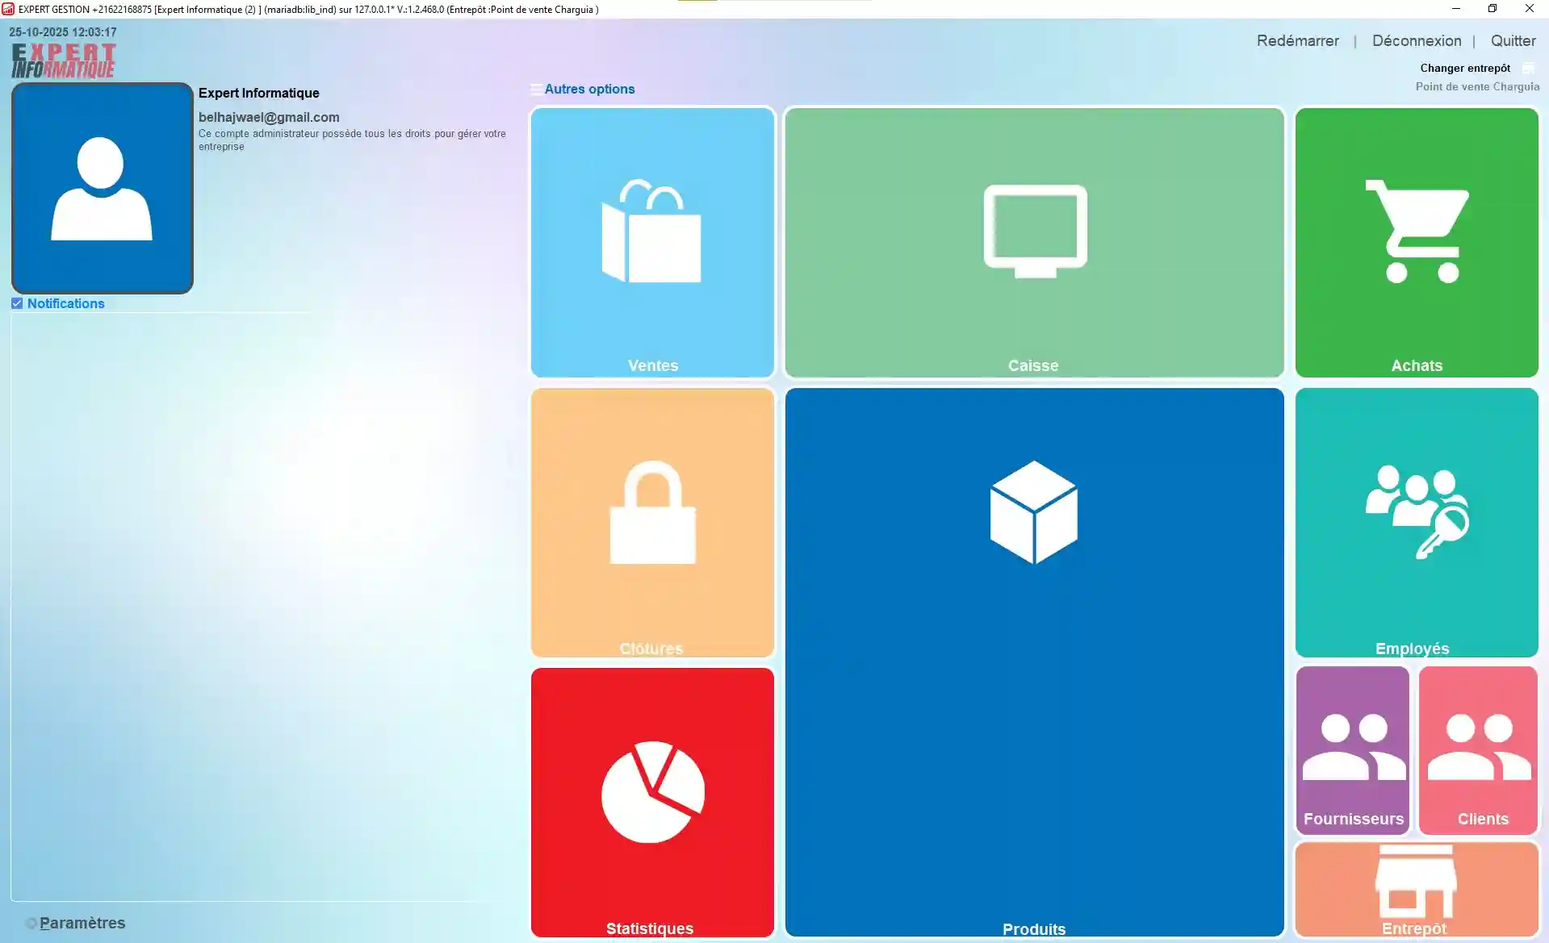Click Point de vente Charguia label
1549x943 pixels.
[1478, 86]
